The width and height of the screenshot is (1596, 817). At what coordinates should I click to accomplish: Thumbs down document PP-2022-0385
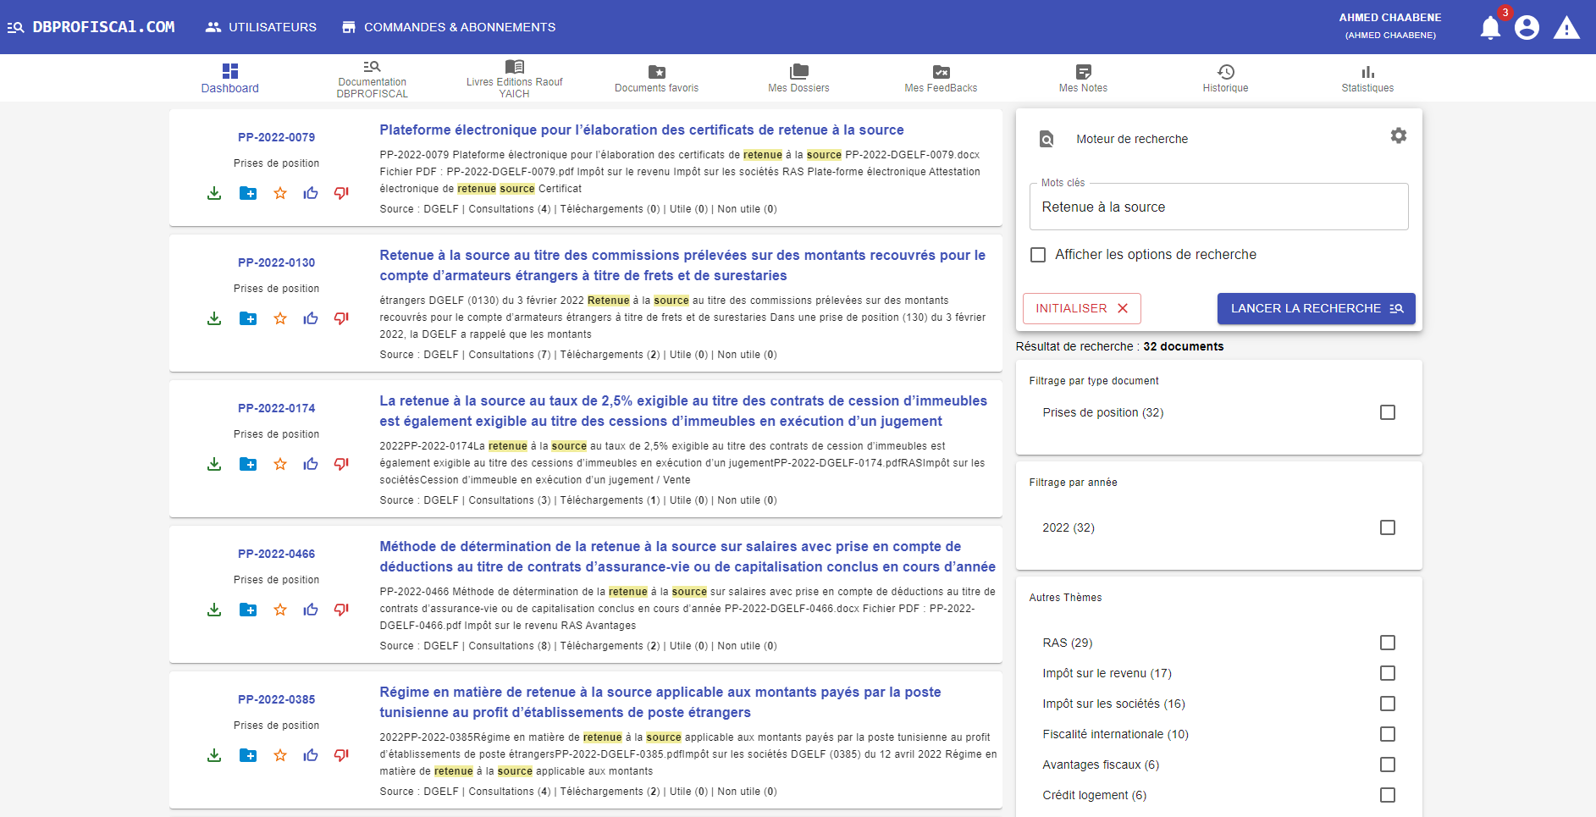point(341,755)
